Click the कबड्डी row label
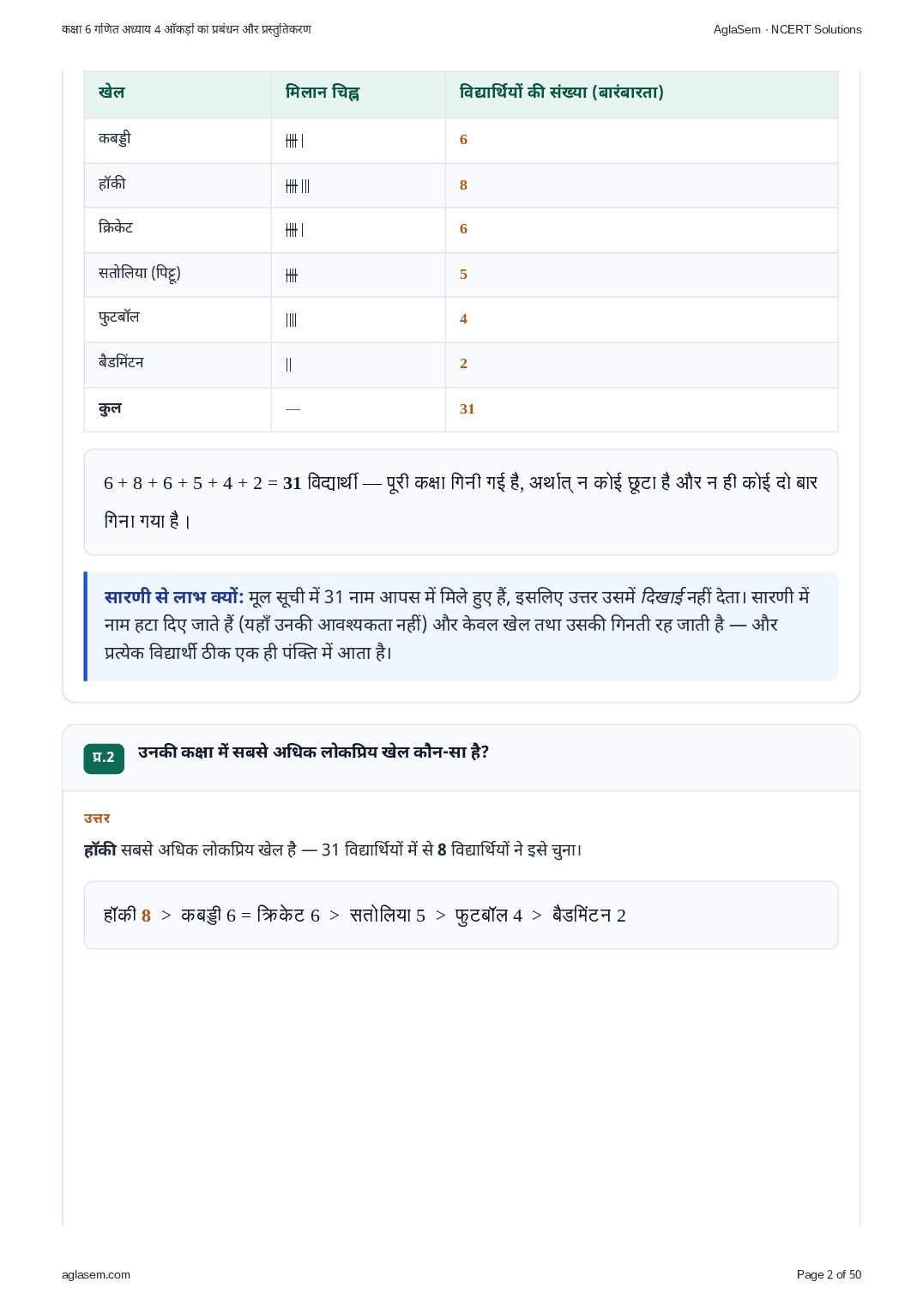The image size is (923, 1306). click(x=115, y=139)
